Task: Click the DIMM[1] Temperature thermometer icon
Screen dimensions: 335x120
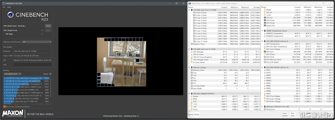Action: pos(265,33)
